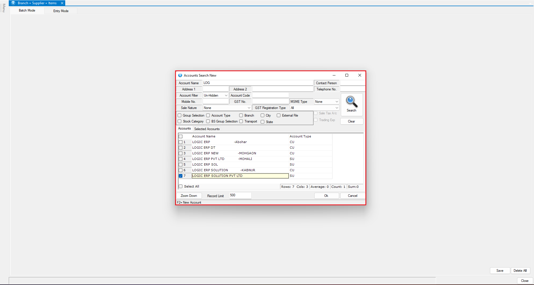Click into the Record Limit field
Viewport: 534px width, 285px height.
(240, 195)
